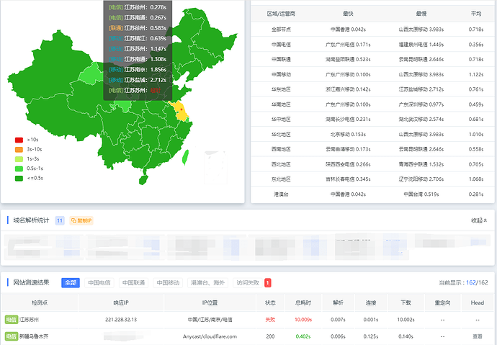
Task: Click the 全部节点 row label
Action: [281, 30]
